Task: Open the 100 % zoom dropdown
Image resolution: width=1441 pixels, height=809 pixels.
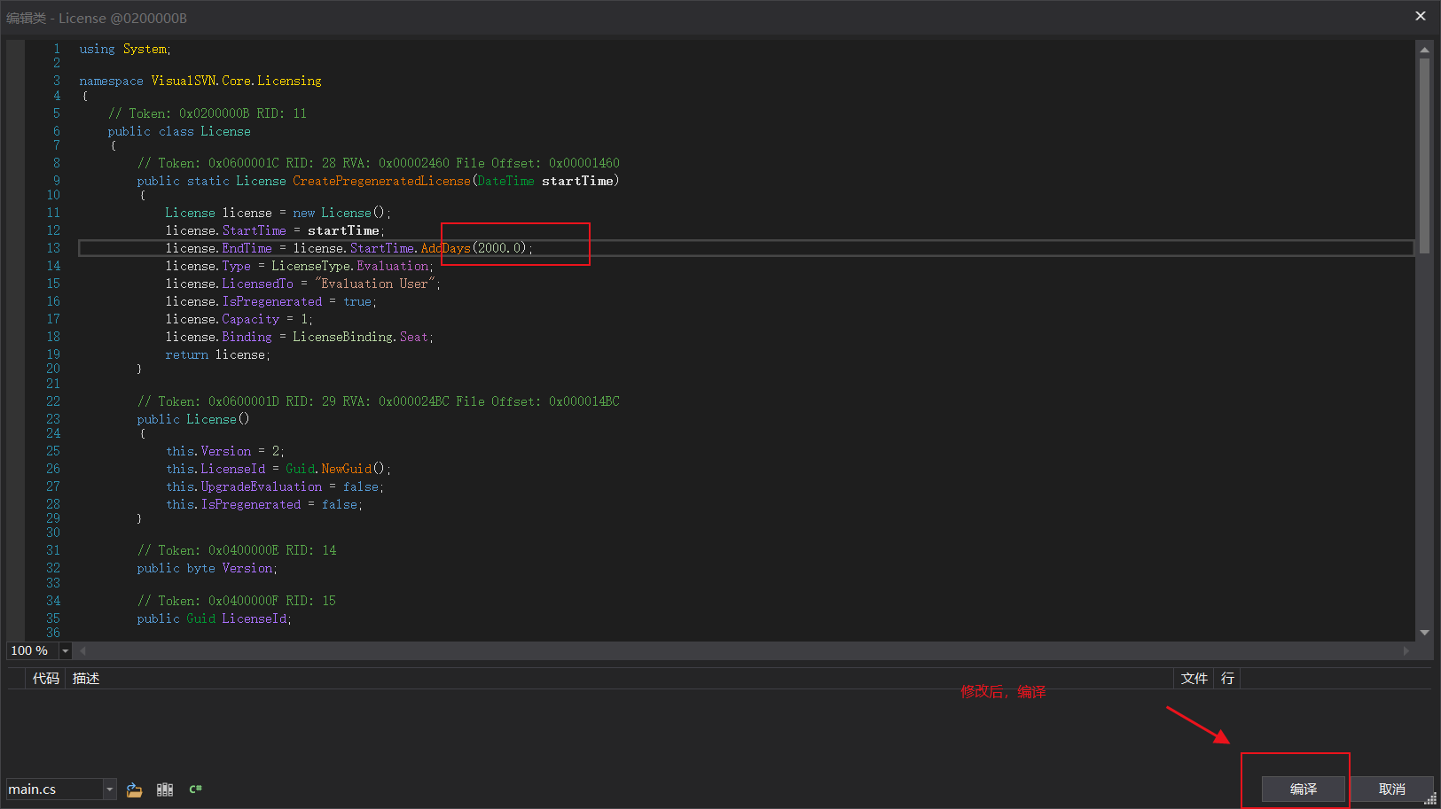Action: coord(65,651)
